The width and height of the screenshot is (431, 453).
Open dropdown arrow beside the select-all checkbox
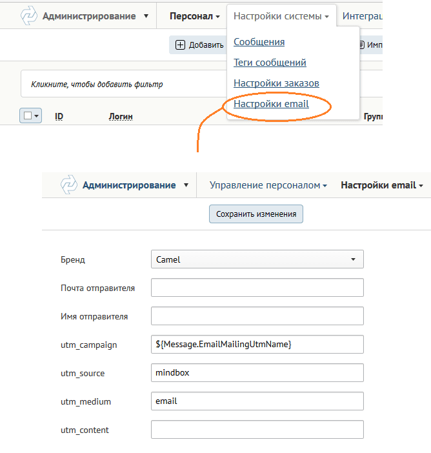click(36, 116)
